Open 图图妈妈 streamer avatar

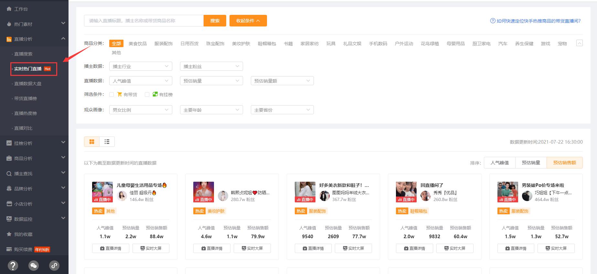coord(325,196)
